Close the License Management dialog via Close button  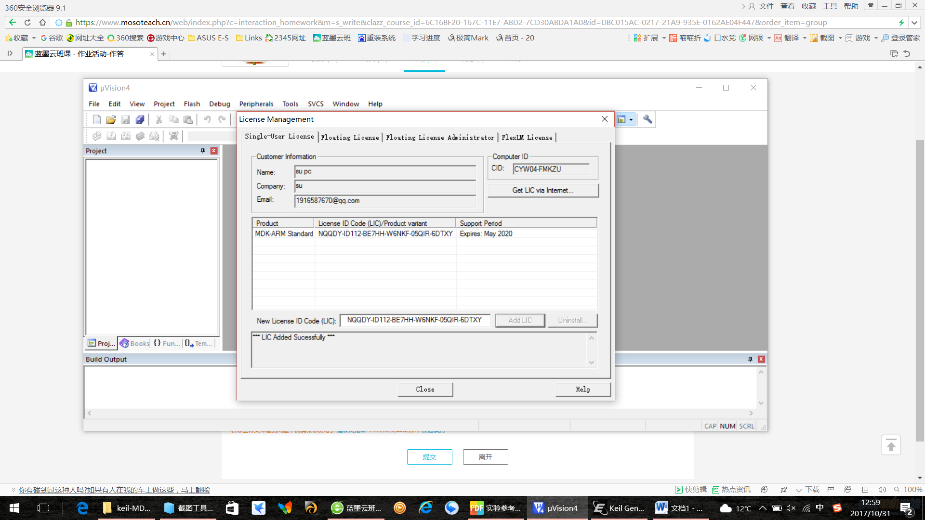(x=425, y=390)
